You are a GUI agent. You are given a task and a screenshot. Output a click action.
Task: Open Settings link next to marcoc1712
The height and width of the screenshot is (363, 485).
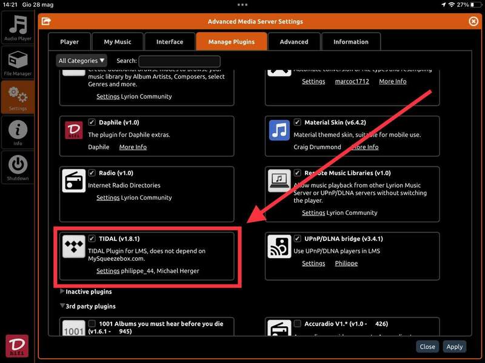313,82
